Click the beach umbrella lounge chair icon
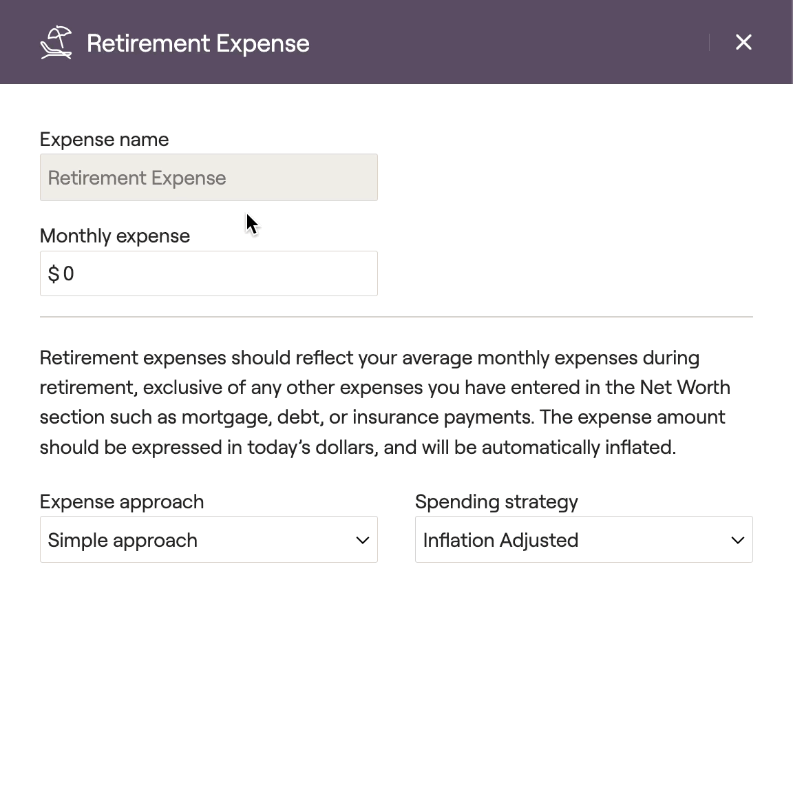Image resolution: width=793 pixels, height=799 pixels. click(56, 42)
